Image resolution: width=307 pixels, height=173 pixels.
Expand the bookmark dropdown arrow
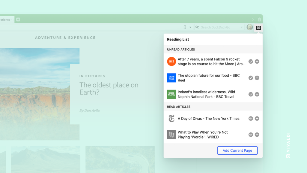tap(190, 27)
